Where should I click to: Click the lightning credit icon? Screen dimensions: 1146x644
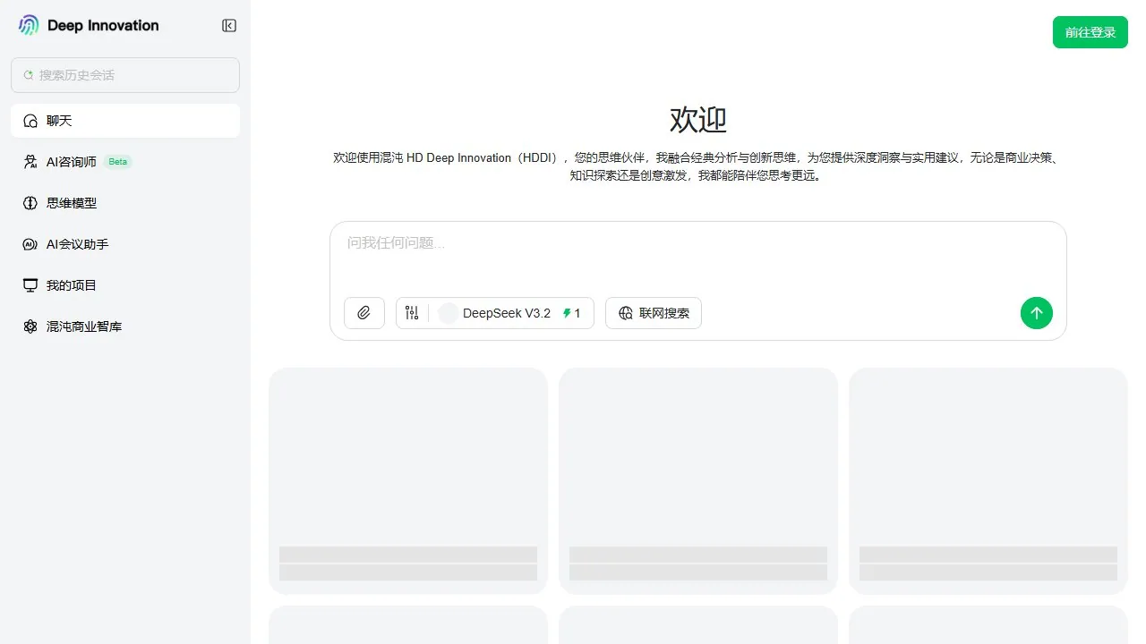tap(566, 313)
